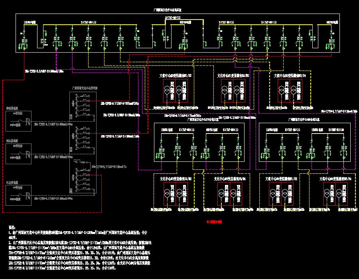359x279 pixels.
Task: Select the red enclosure of the top-right transformer room
Action: pos(290,91)
